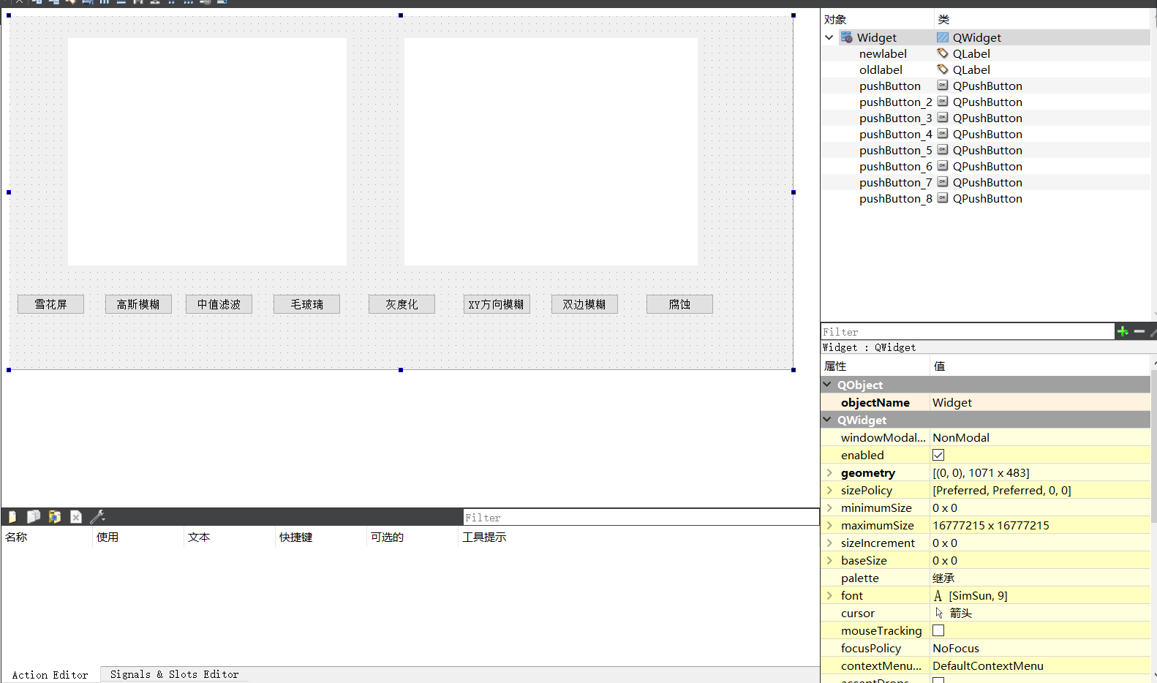This screenshot has width=1157, height=683.
Task: Click the XY方向模糊 button on the form
Action: tap(497, 304)
